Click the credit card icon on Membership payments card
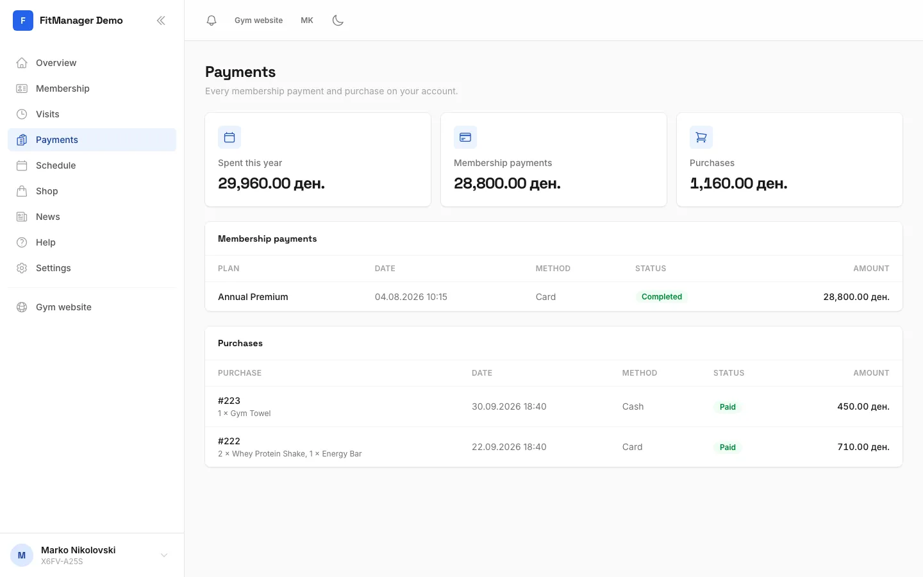The height and width of the screenshot is (577, 923). click(465, 137)
